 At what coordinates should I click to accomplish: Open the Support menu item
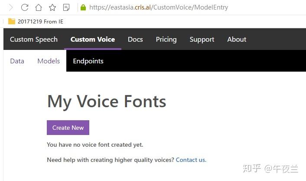point(202,39)
